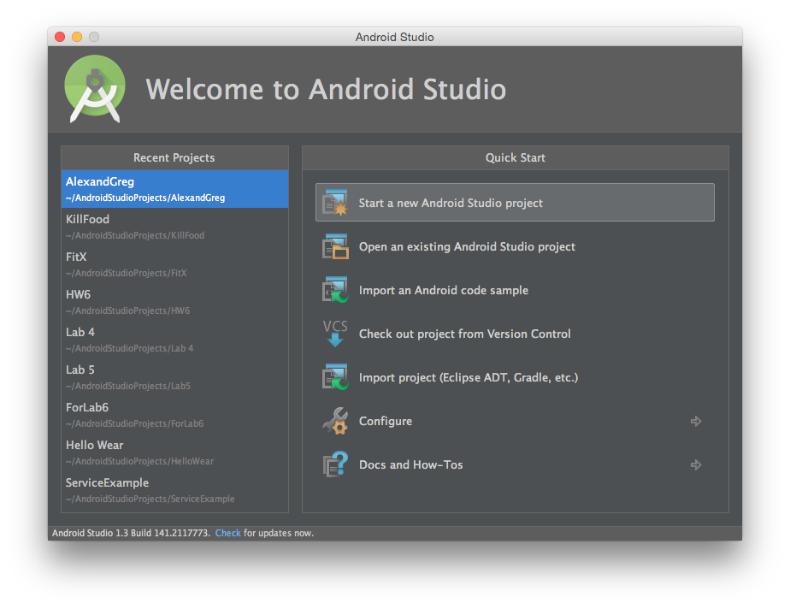Click the Docs and How-Tos icon
The height and width of the screenshot is (609, 790).
click(334, 464)
